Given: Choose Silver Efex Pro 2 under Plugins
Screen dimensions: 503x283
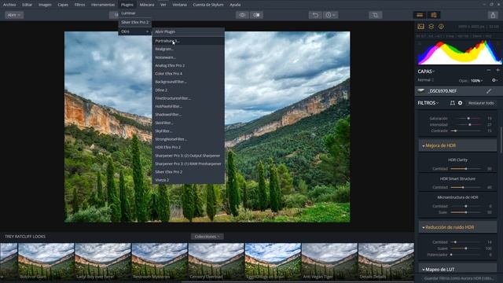Looking at the screenshot, I should coord(134,22).
